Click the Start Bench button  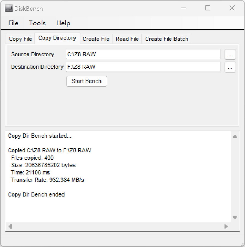coord(86,81)
